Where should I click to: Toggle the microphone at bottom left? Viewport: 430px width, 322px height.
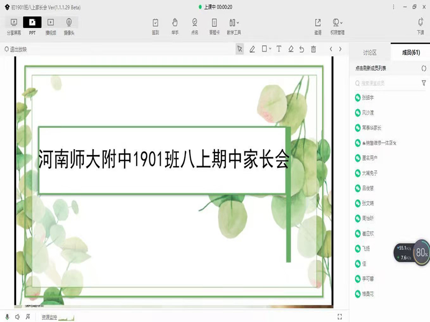(x=8, y=317)
